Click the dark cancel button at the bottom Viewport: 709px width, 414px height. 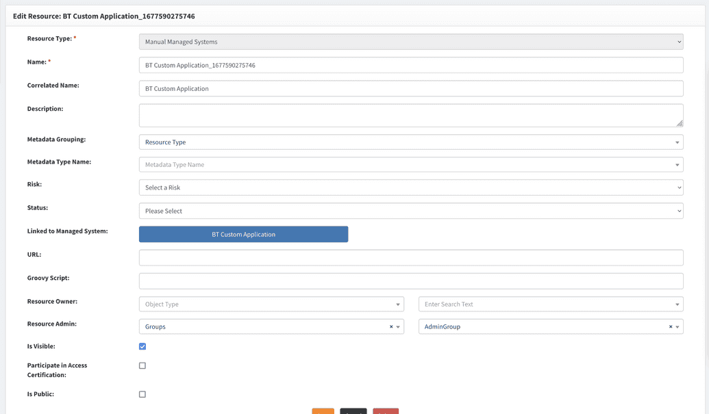[353, 411]
